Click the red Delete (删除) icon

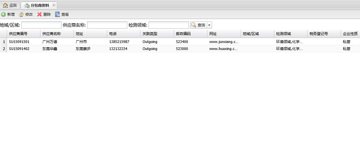pos(39,14)
